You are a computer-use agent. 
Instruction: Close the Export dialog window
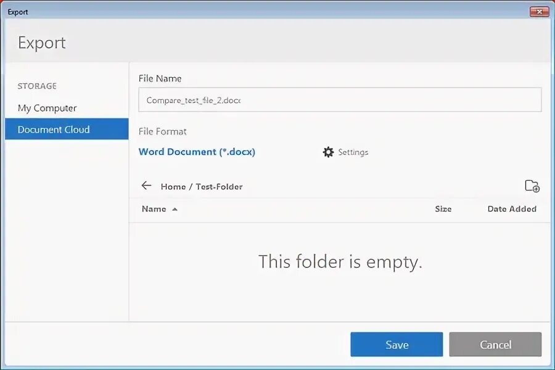(x=539, y=12)
